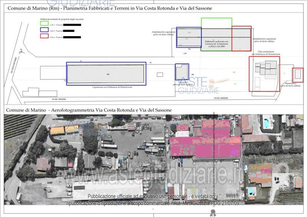Click the green-outlined rectangle above the Fabbricato

[216, 23]
